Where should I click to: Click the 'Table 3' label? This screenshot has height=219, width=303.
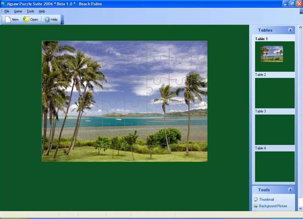pyautogui.click(x=260, y=111)
